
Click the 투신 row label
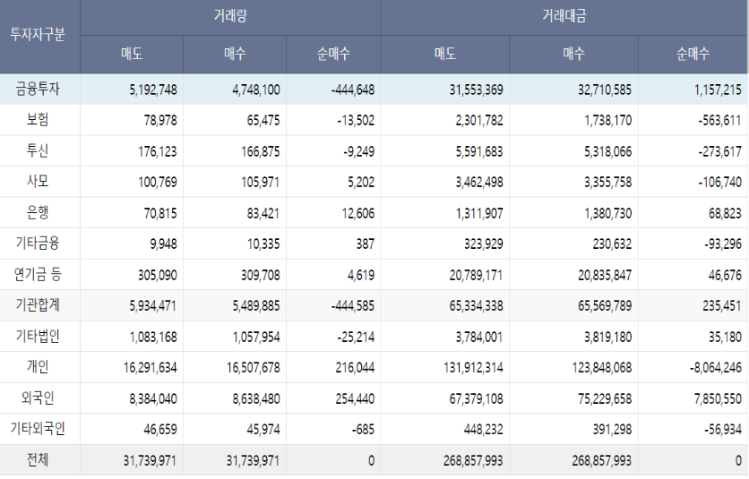click(39, 150)
